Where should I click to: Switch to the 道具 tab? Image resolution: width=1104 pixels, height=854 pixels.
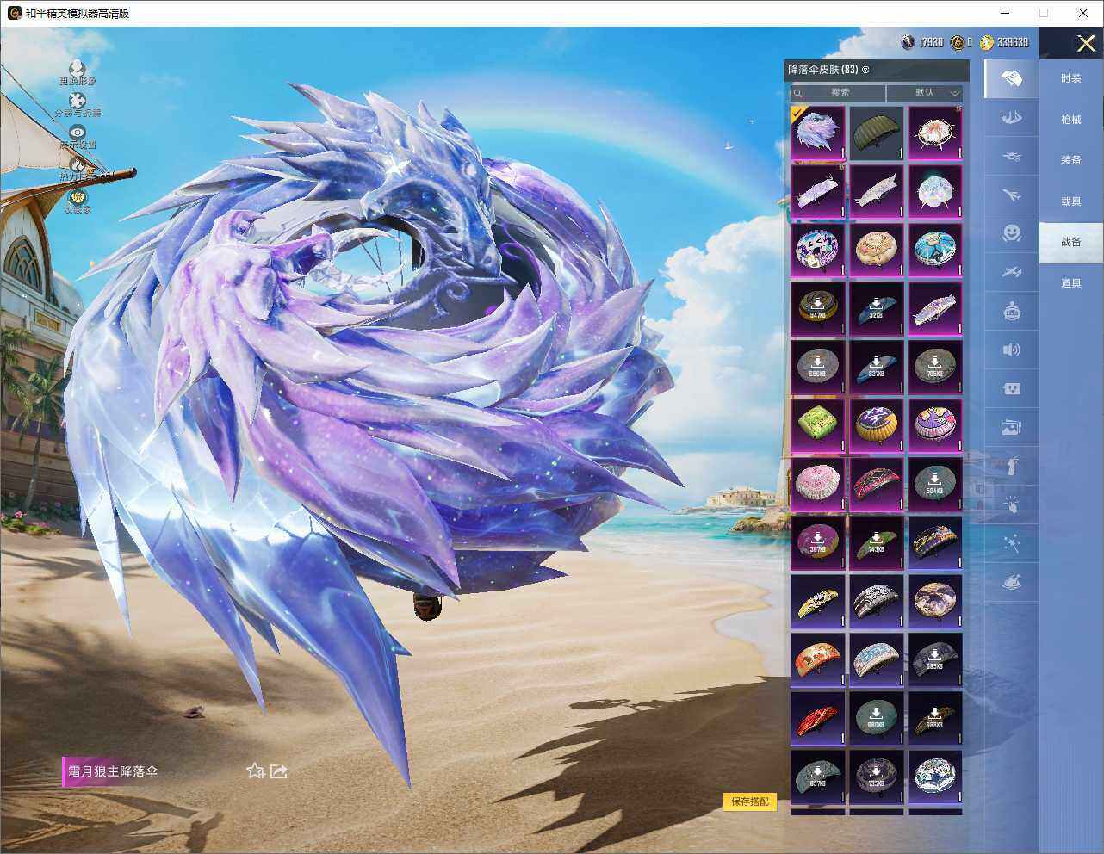1071,283
